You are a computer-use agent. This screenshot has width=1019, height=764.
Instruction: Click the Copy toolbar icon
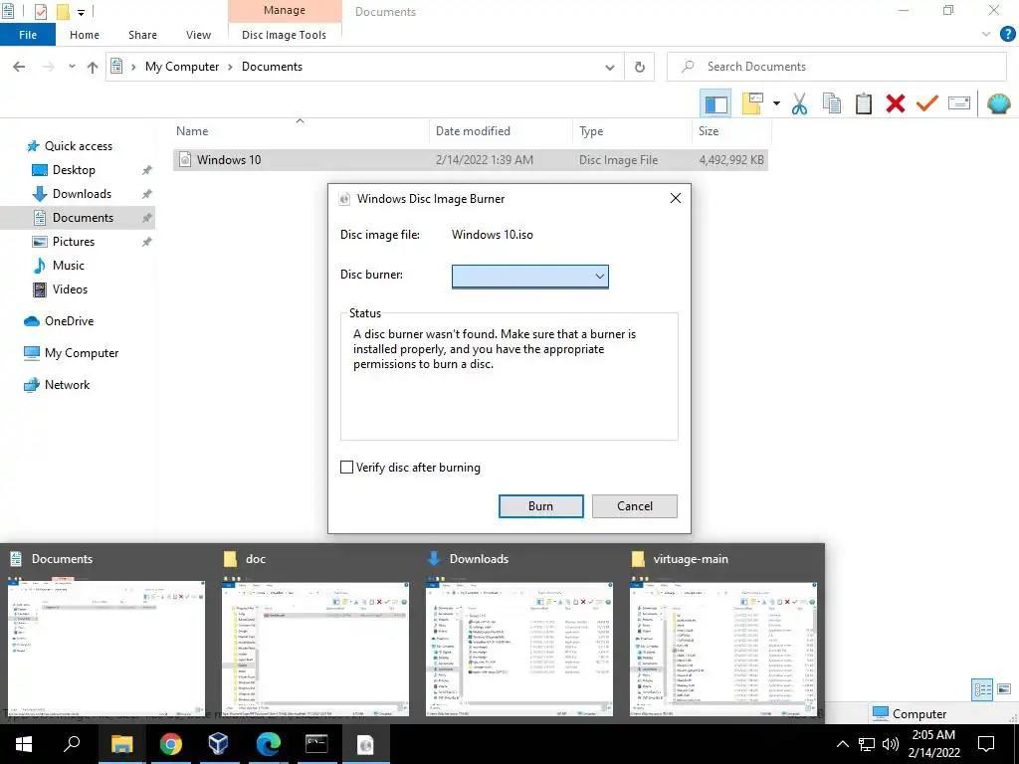[x=831, y=103]
